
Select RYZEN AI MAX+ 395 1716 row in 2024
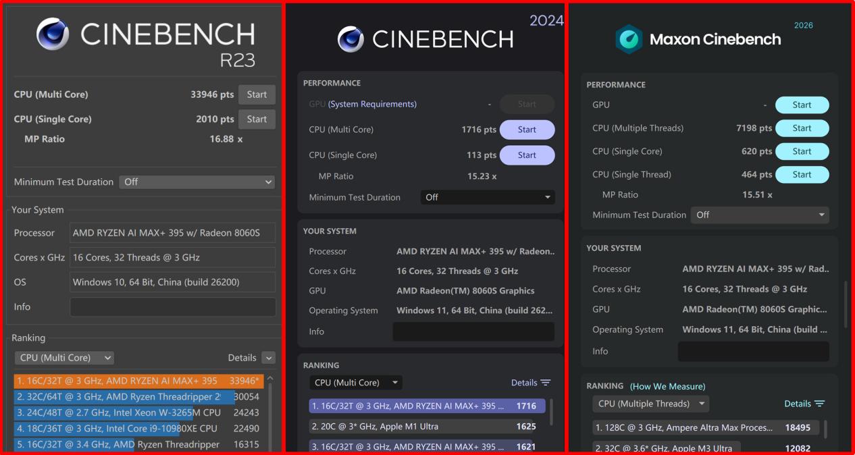tap(427, 406)
